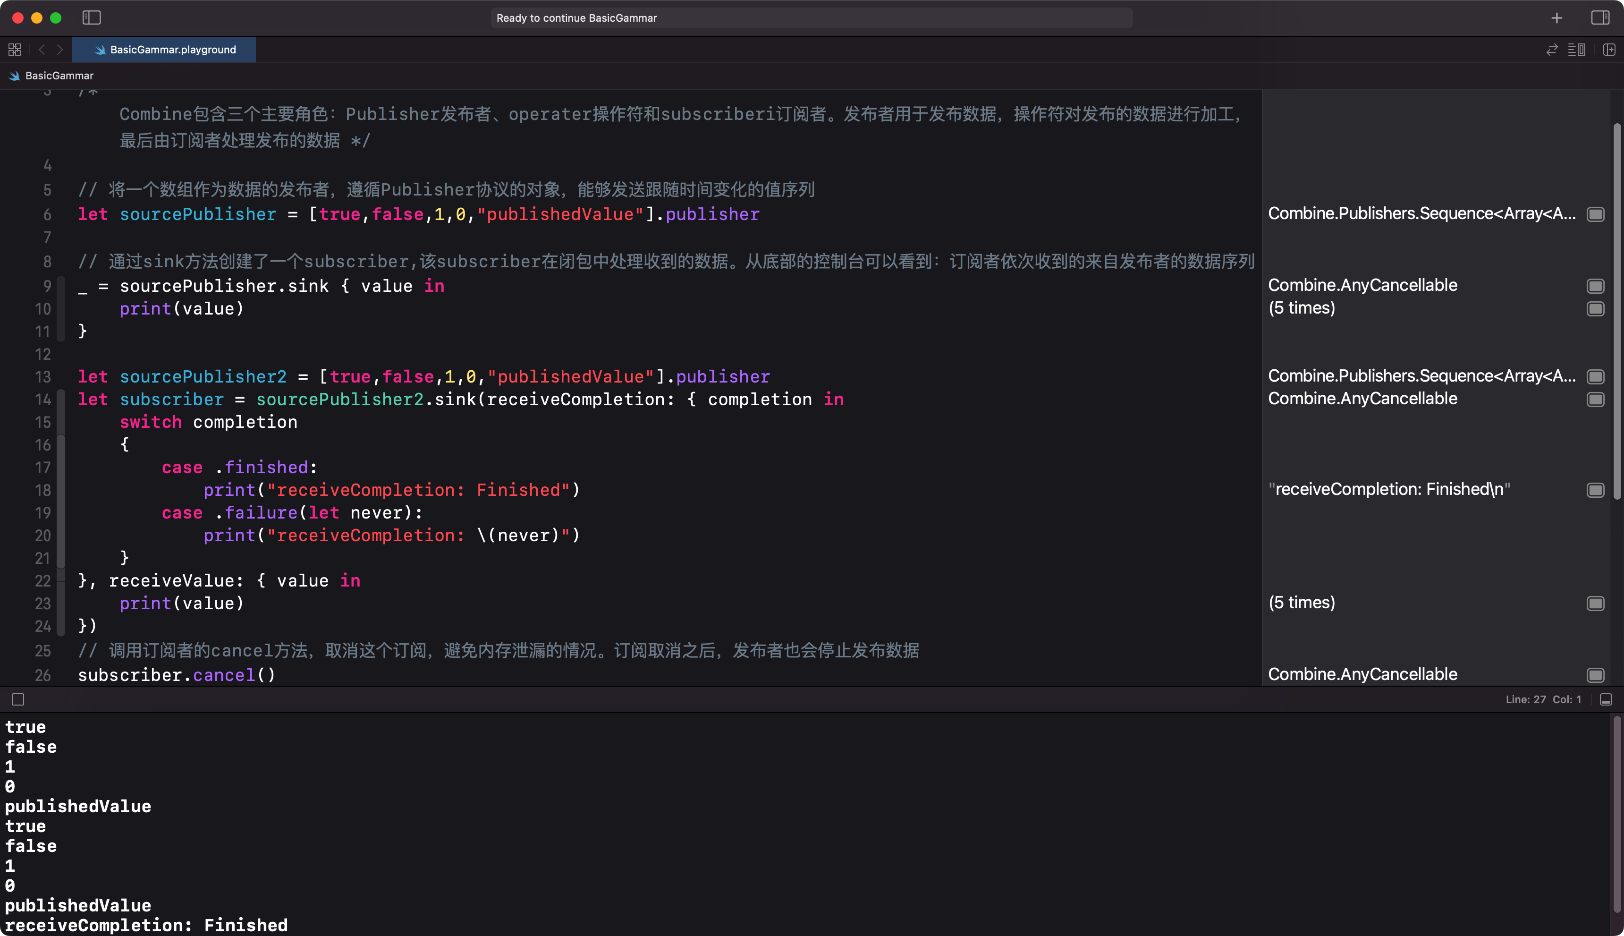Click the sourcePublisher identifier on line 6
The width and height of the screenshot is (1624, 936).
198,214
